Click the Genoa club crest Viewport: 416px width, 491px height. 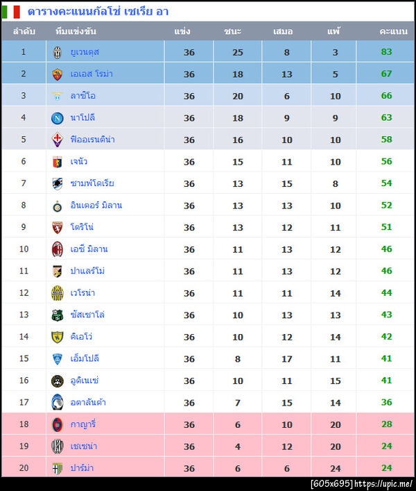tap(58, 162)
